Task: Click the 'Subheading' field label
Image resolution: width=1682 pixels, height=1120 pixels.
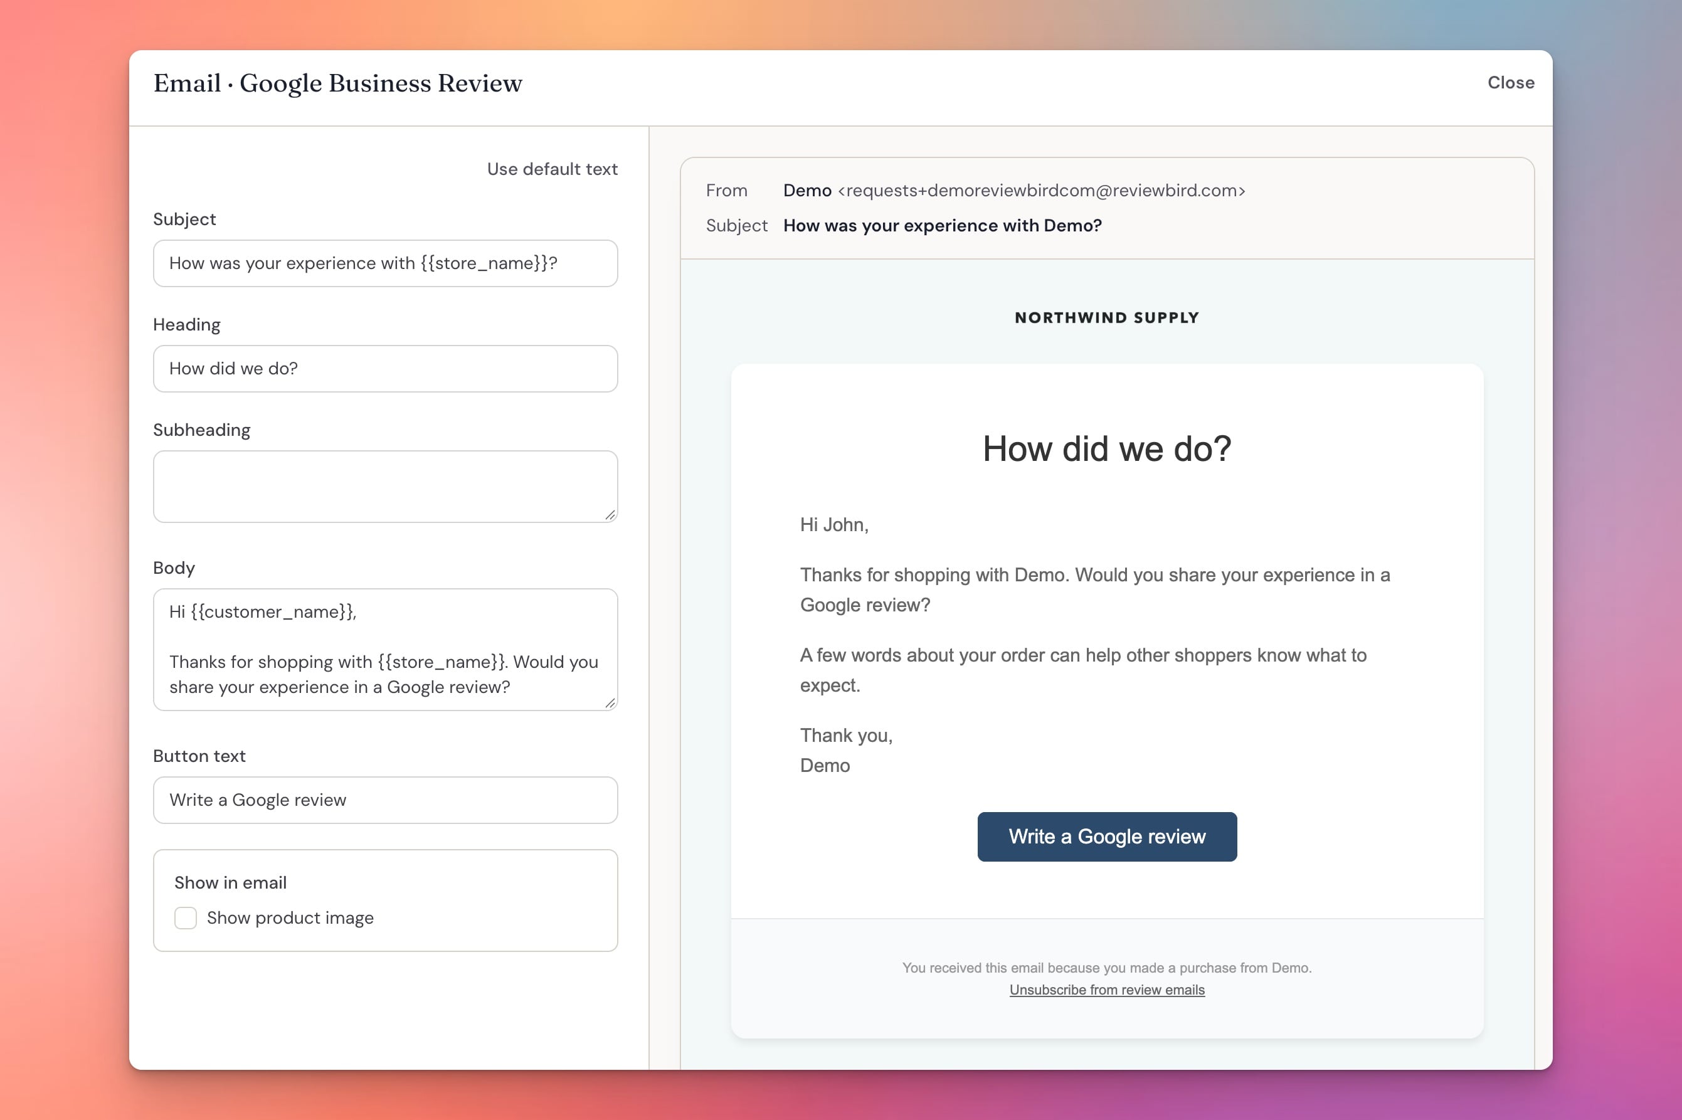Action: pos(202,430)
